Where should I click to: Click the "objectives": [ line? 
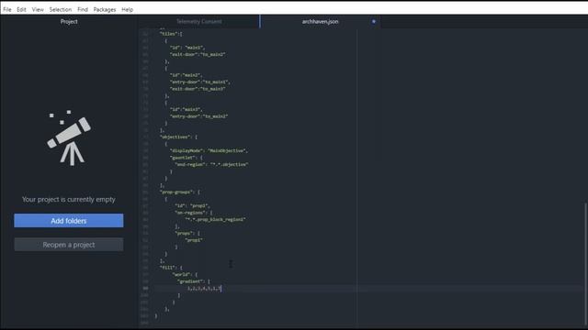coord(178,137)
